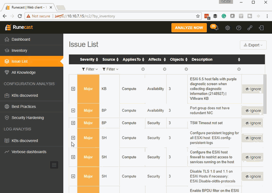Open All Knowledge in sidebar
Screen dimensions: 272x193
click(32, 72)
